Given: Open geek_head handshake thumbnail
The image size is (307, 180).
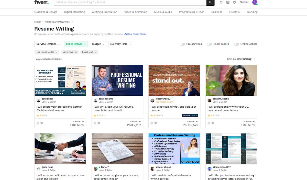Looking at the screenshot, I should [x=60, y=149].
